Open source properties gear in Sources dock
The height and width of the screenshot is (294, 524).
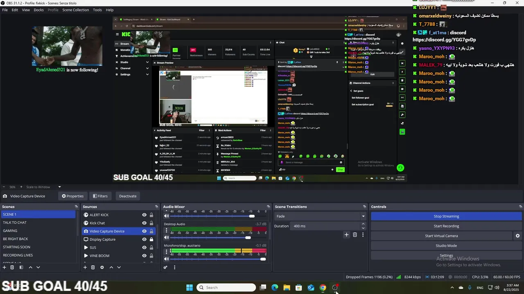(102, 267)
